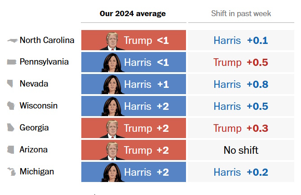Click the "No shift" cell for Arizona
Viewport: 301px width, 195px height.
coord(241,150)
